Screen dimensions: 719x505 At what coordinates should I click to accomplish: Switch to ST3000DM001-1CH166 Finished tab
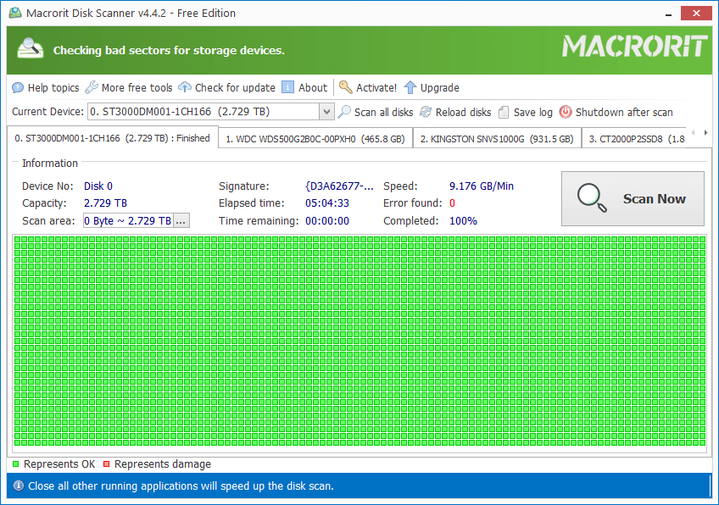pyautogui.click(x=112, y=138)
